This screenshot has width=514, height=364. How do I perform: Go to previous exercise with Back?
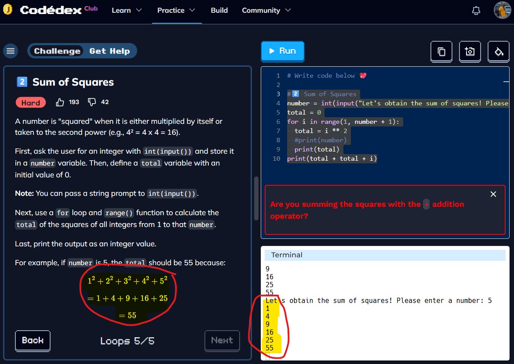tap(33, 340)
